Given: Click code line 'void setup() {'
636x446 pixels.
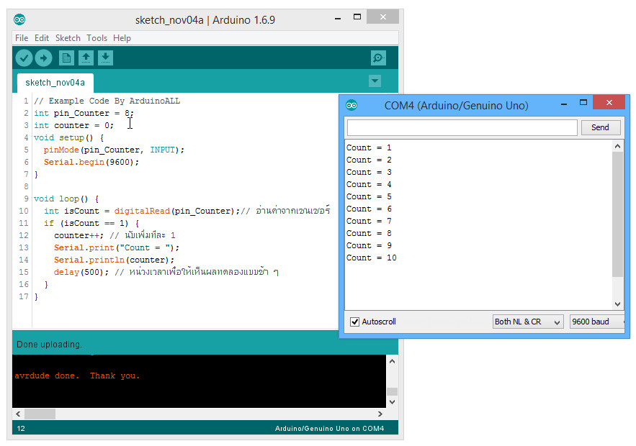Looking at the screenshot, I should point(68,137).
